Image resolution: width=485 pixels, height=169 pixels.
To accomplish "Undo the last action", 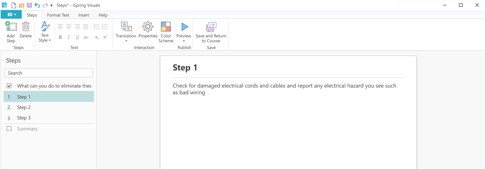I will click(x=37, y=5).
